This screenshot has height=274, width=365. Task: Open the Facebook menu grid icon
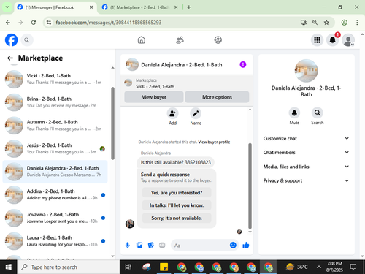tap(317, 40)
